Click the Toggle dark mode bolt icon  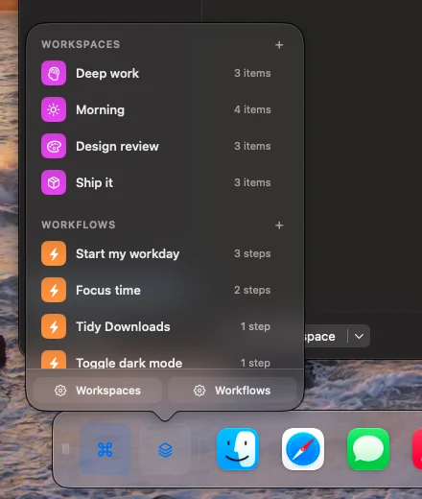[x=54, y=360]
